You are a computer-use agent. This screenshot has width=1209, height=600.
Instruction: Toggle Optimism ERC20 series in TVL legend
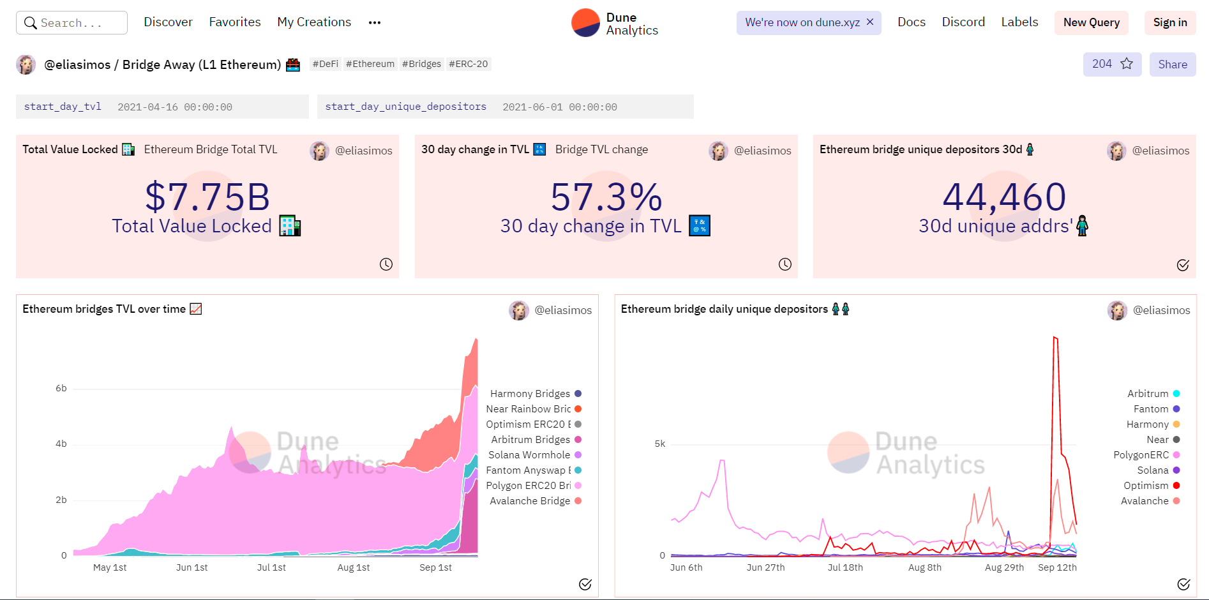[x=534, y=424]
